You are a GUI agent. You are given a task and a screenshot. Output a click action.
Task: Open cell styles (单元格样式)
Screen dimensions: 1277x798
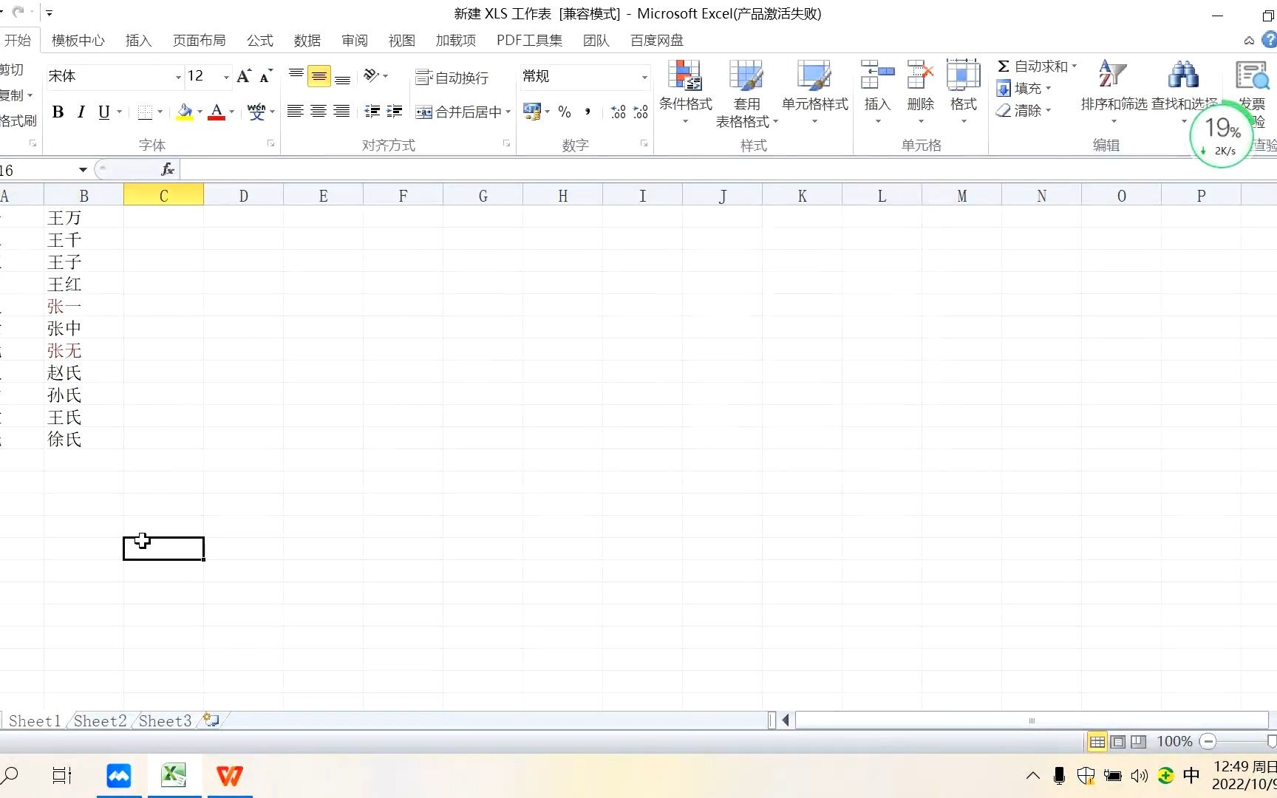point(814,92)
